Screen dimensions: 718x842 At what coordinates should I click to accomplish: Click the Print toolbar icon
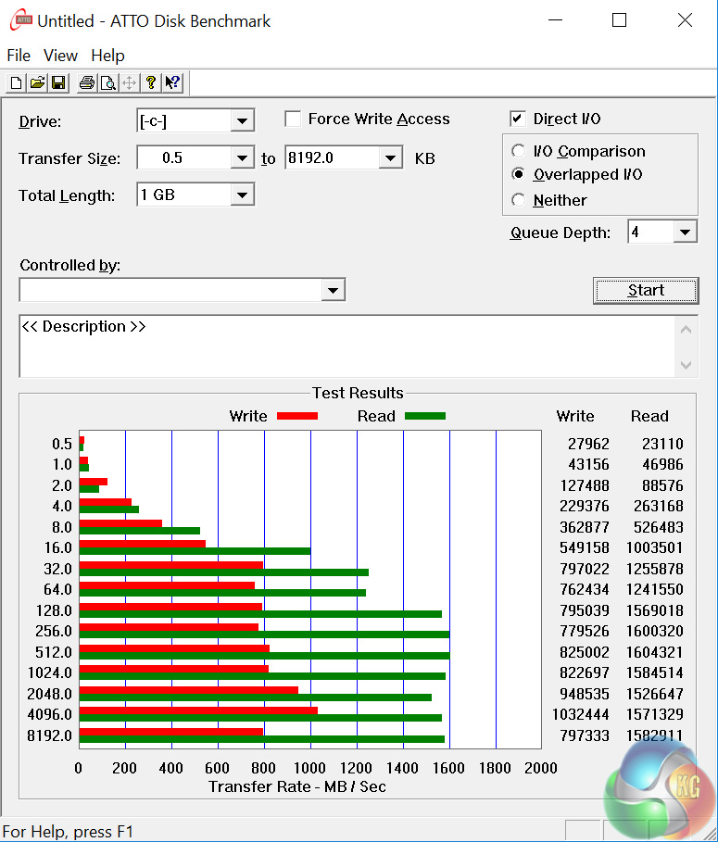(x=87, y=82)
